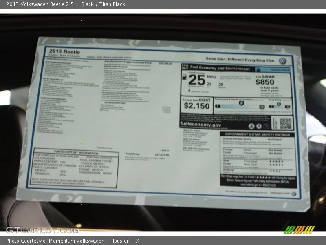This screenshot has height=245, width=326.
Task: Click the QR code on the EPA label
Action: (285, 123)
